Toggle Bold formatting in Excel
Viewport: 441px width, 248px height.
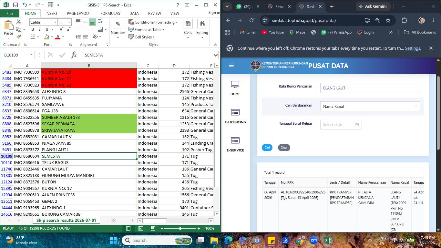click(x=33, y=29)
